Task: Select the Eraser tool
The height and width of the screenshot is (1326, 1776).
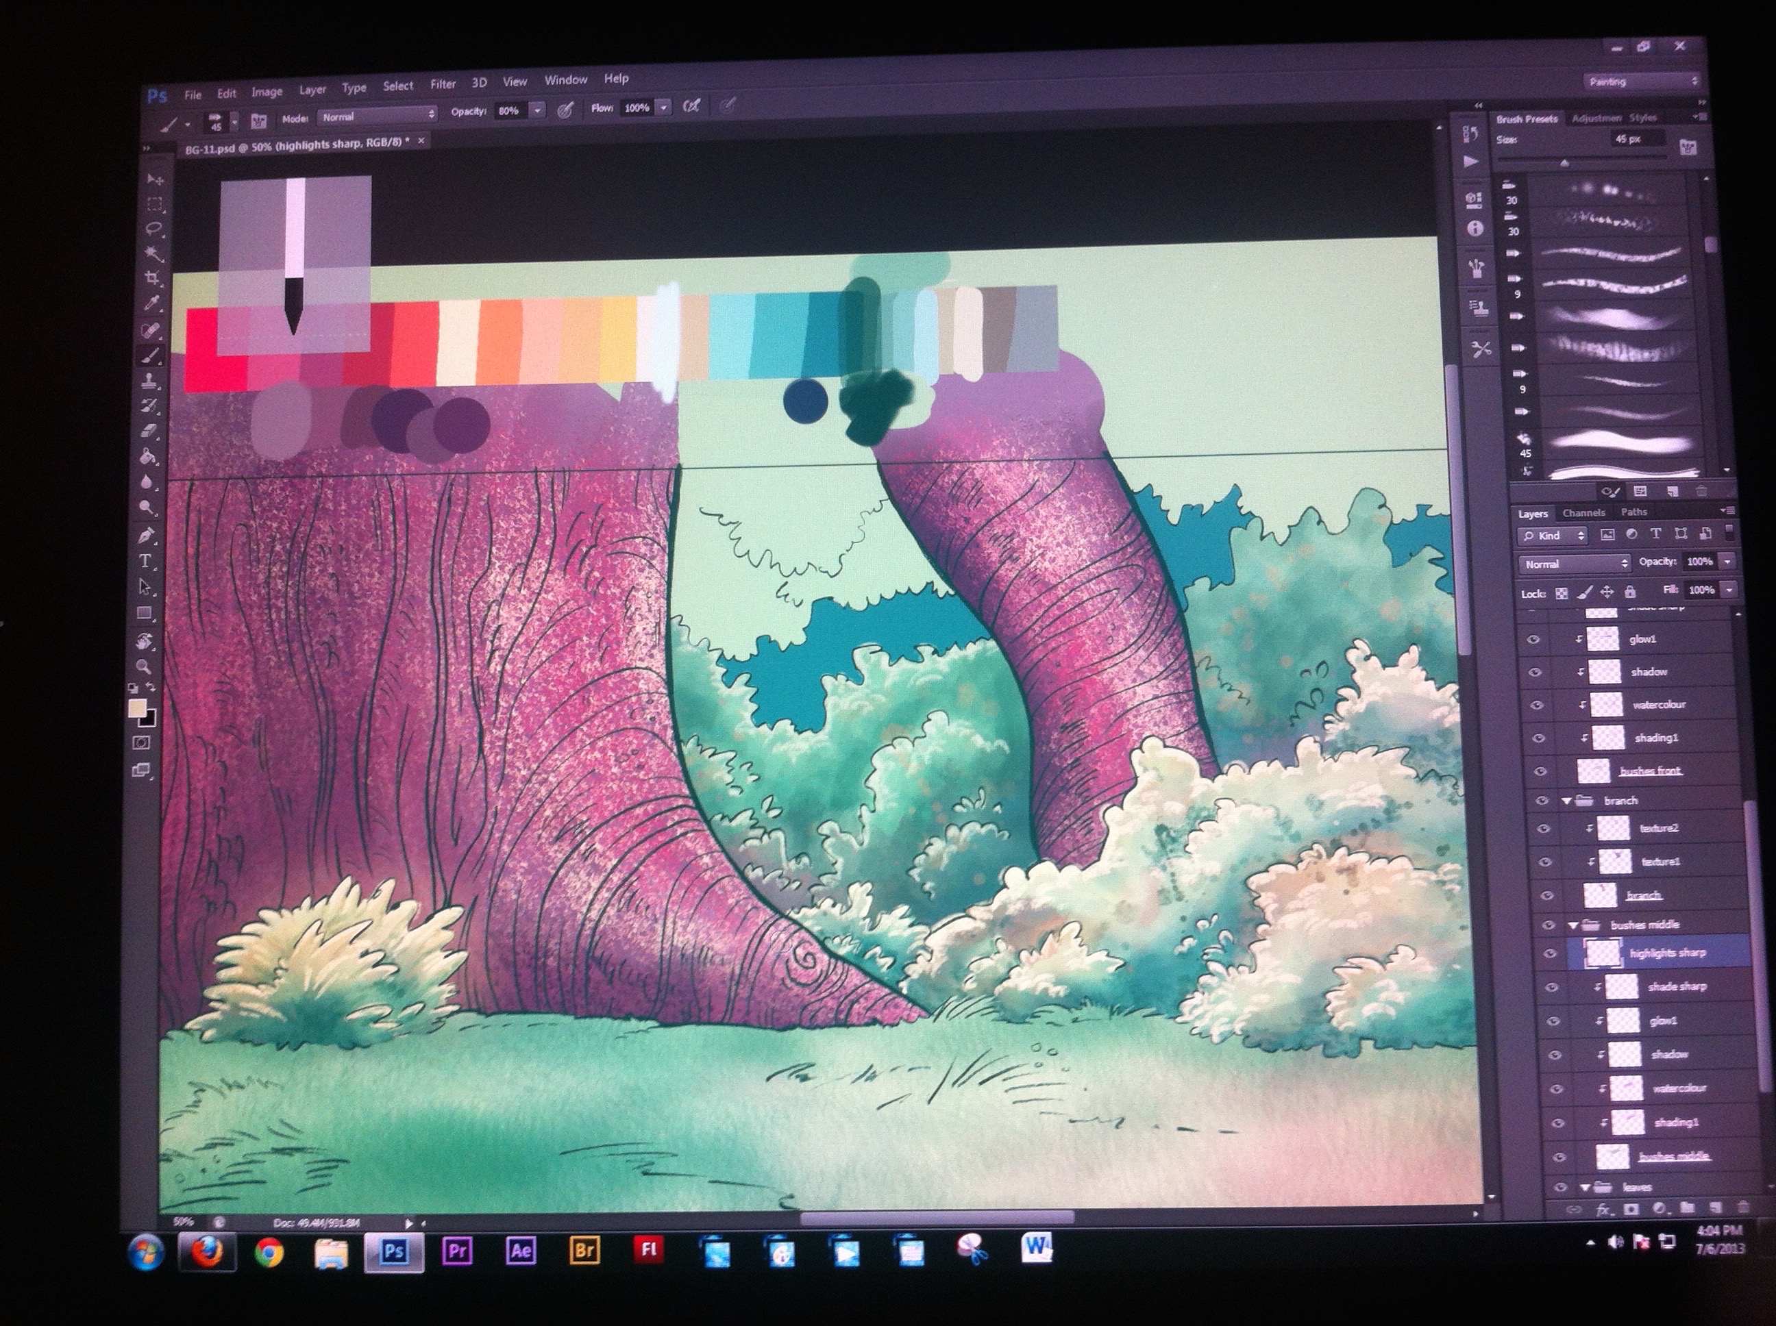Action: tap(149, 431)
